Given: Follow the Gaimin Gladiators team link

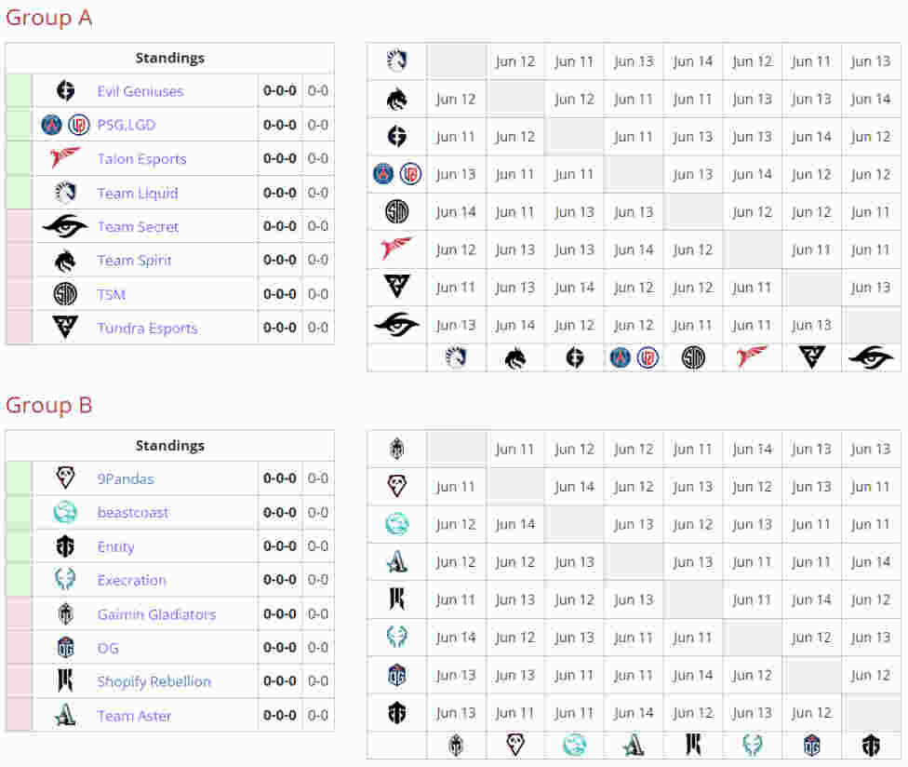Looking at the screenshot, I should point(156,614).
